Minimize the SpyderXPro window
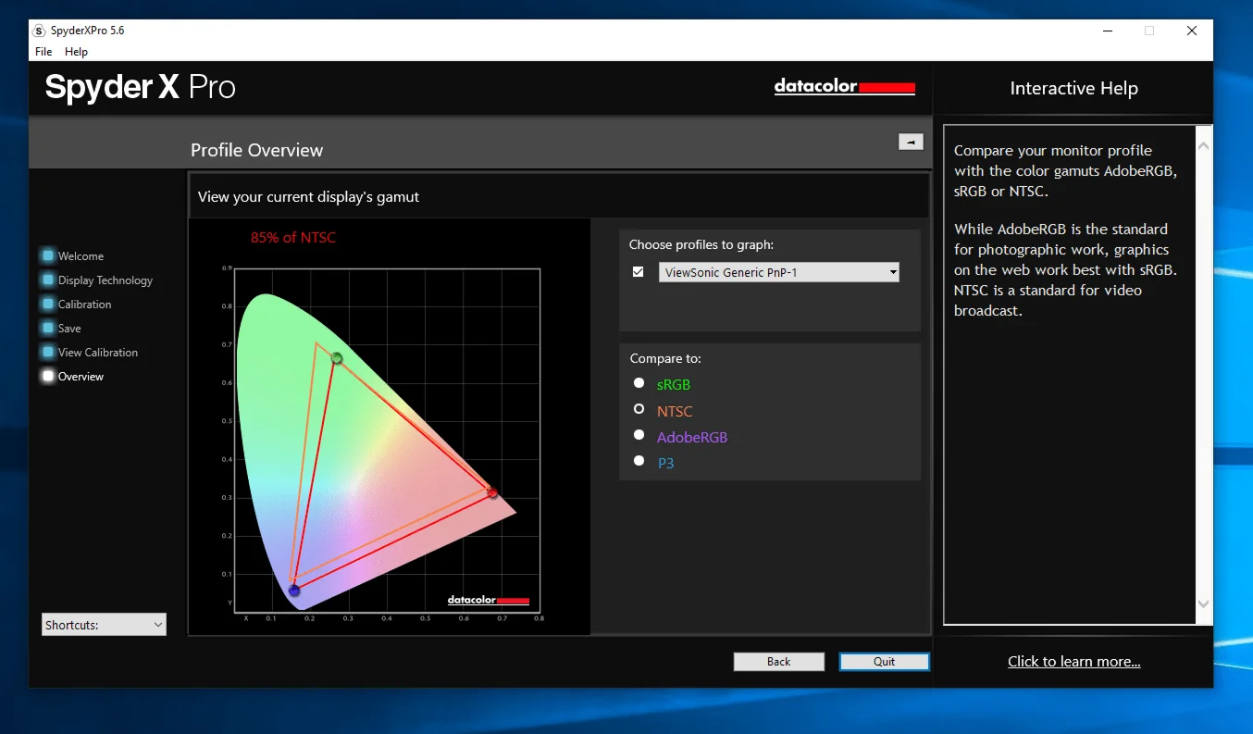Screen dimensions: 1253x734 pos(1108,31)
